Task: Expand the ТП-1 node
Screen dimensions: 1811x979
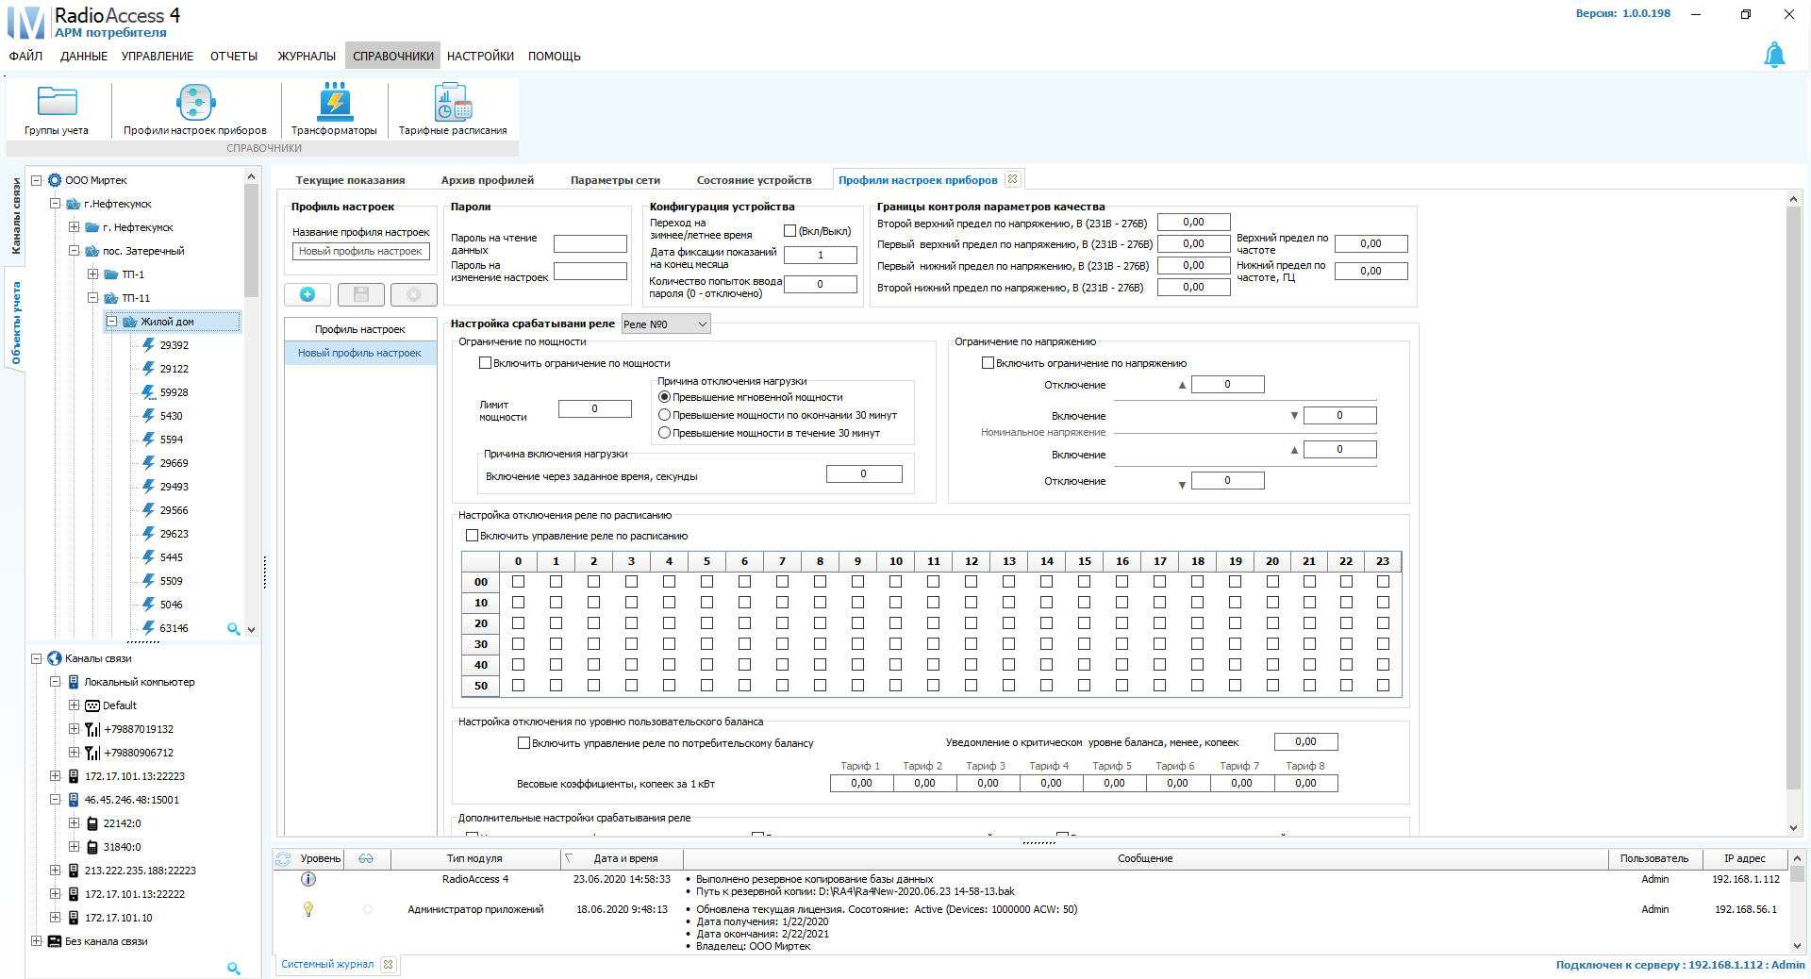Action: tap(93, 274)
